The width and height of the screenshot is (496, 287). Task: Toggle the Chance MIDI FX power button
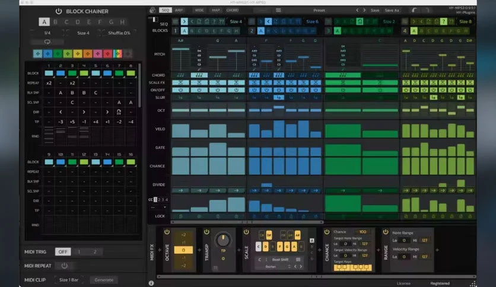[x=327, y=232]
